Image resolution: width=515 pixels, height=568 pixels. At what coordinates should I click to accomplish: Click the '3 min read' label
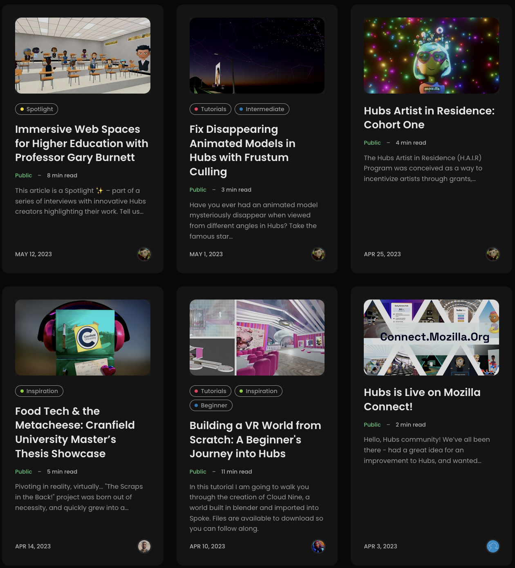(x=236, y=190)
